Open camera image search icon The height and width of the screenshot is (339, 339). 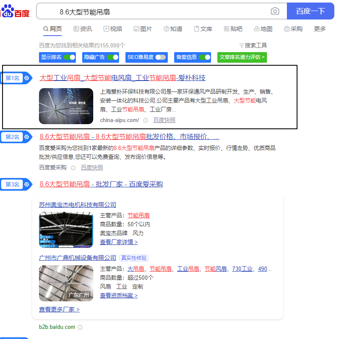pyautogui.click(x=275, y=11)
